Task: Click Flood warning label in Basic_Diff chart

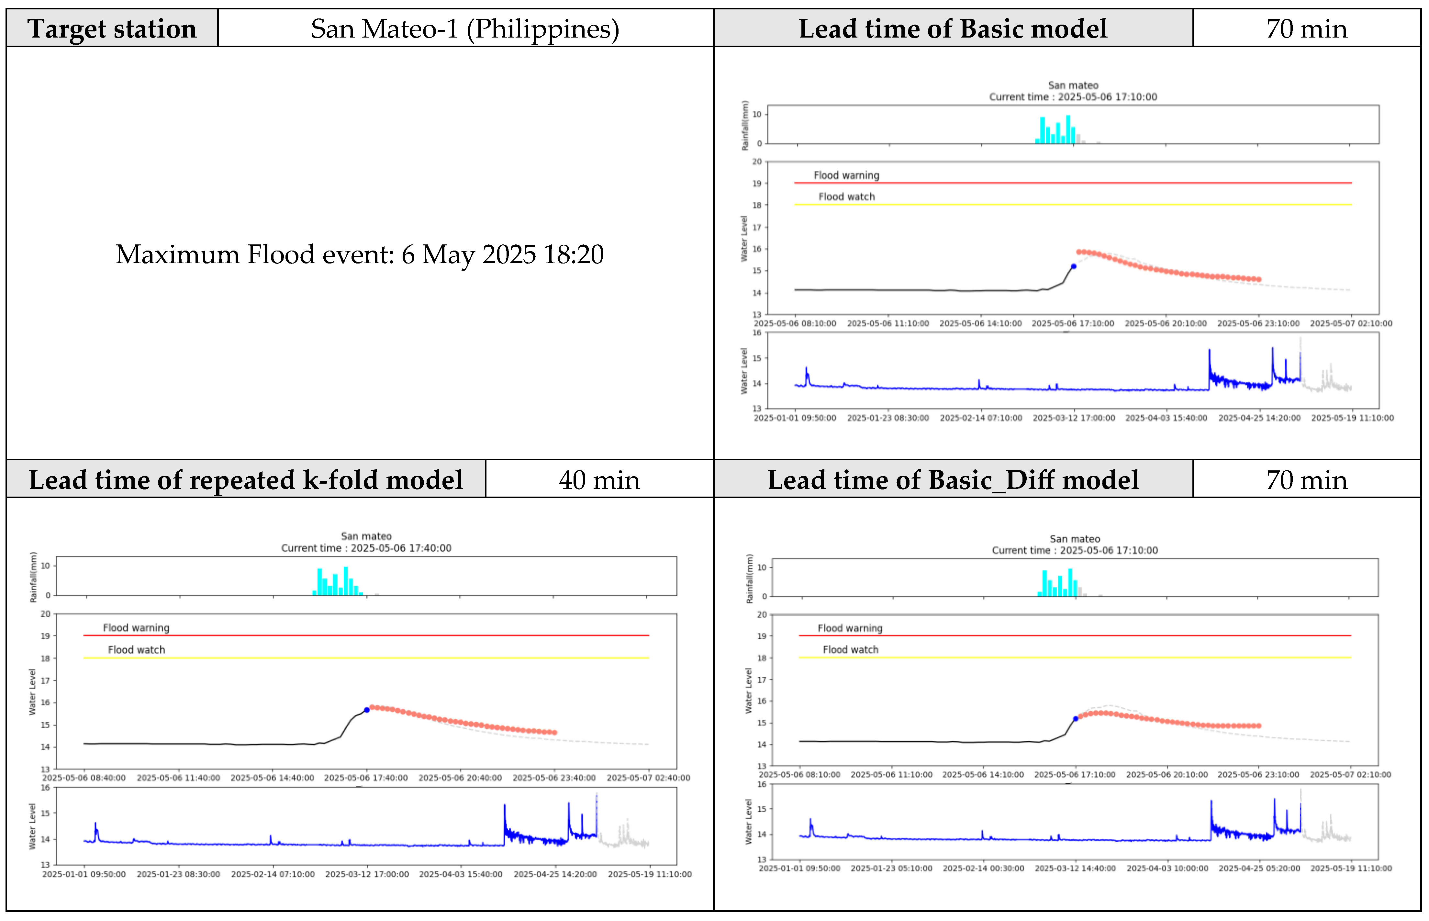Action: (850, 629)
